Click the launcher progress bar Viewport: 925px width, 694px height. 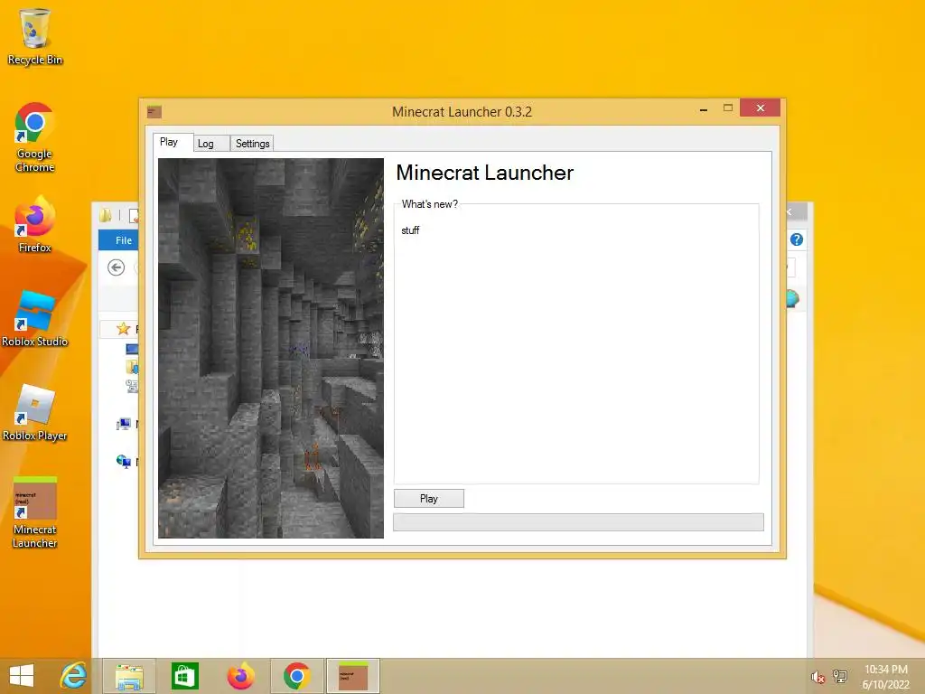[579, 522]
